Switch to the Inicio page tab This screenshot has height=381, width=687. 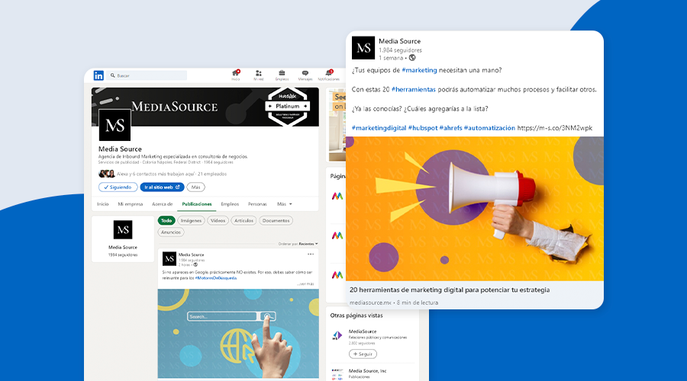(x=102, y=204)
